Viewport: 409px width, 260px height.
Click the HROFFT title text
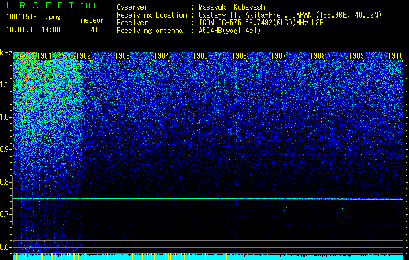(x=40, y=5)
